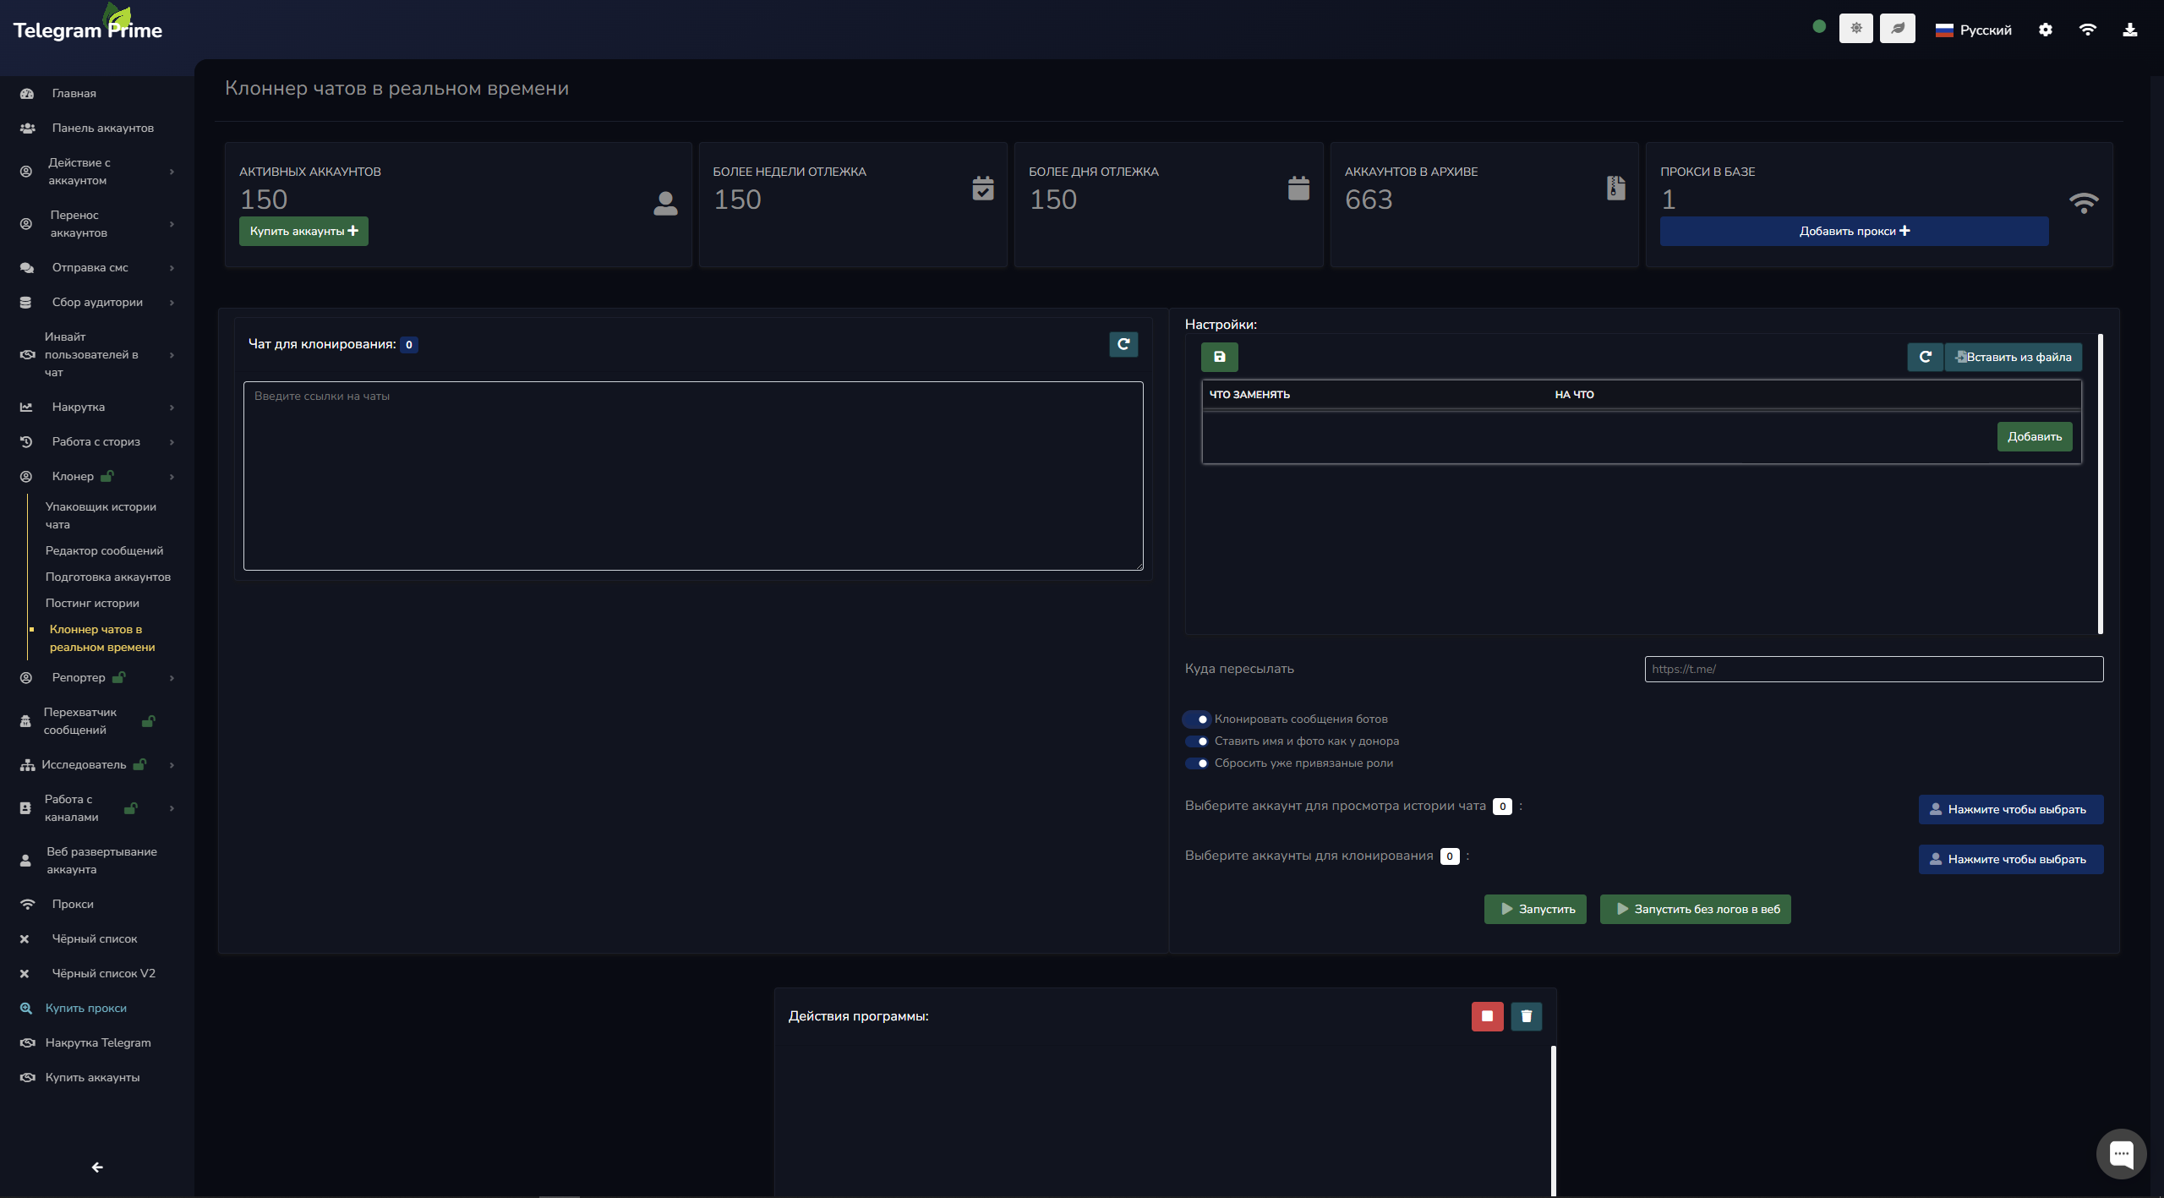Click the Купить прокси search icon
Viewport: 2164px width, 1198px height.
(x=26, y=1009)
